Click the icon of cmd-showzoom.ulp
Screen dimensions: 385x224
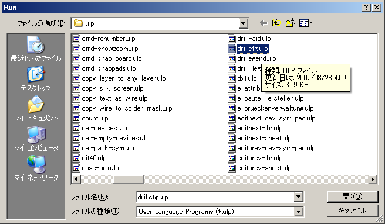[x=76, y=49]
